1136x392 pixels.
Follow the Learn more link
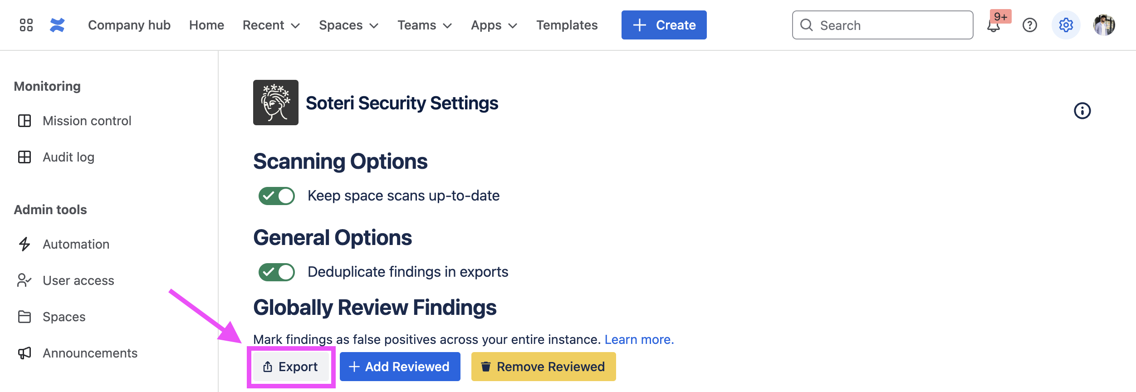click(x=639, y=339)
